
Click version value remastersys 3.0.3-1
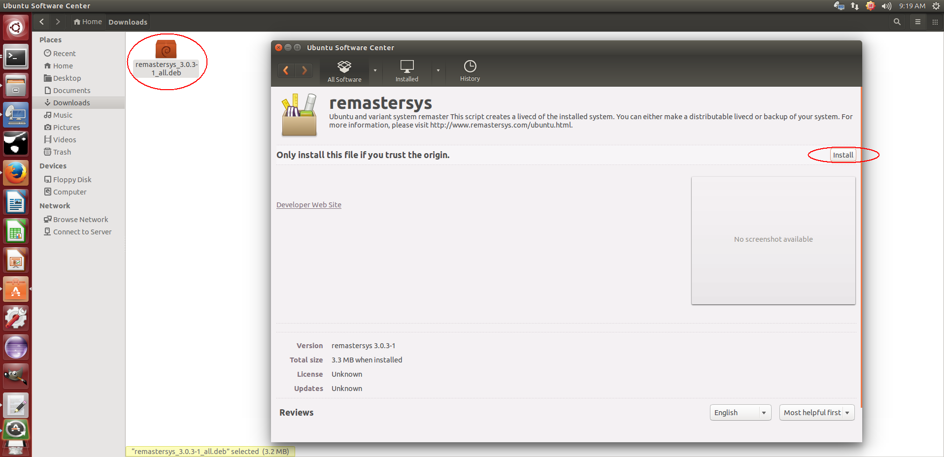(x=364, y=346)
